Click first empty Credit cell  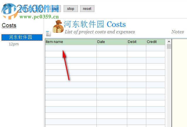156,48
